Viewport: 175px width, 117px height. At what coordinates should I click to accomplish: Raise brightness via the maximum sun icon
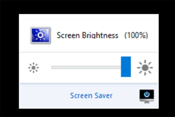coord(145,67)
